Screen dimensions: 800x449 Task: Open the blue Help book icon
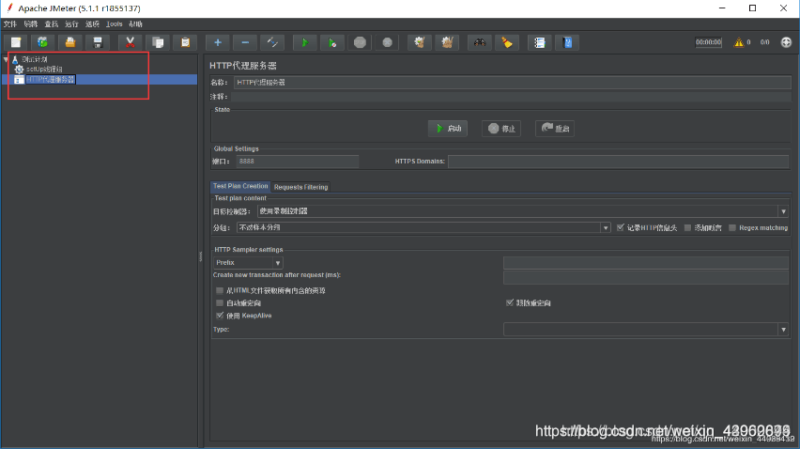(x=567, y=42)
